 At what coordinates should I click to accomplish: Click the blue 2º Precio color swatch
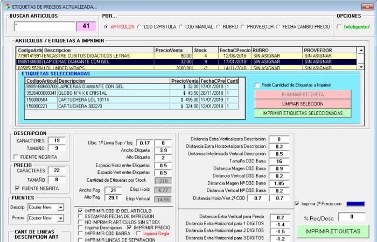pos(355,204)
